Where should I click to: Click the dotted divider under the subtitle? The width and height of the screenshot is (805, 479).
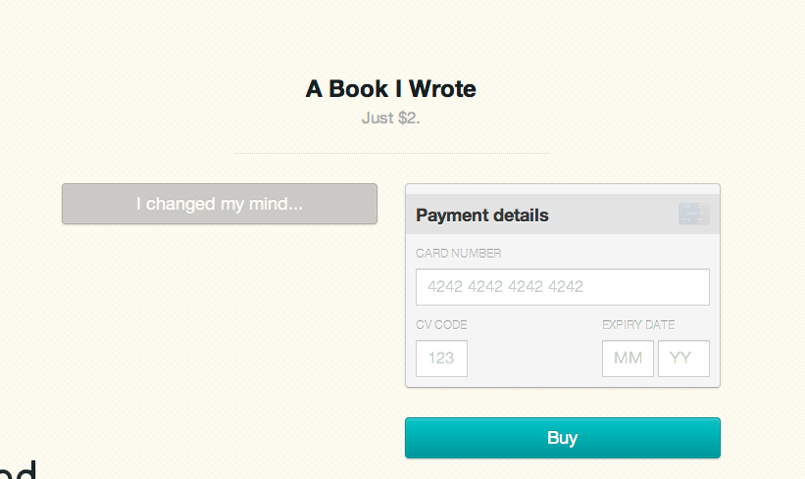tap(390, 154)
